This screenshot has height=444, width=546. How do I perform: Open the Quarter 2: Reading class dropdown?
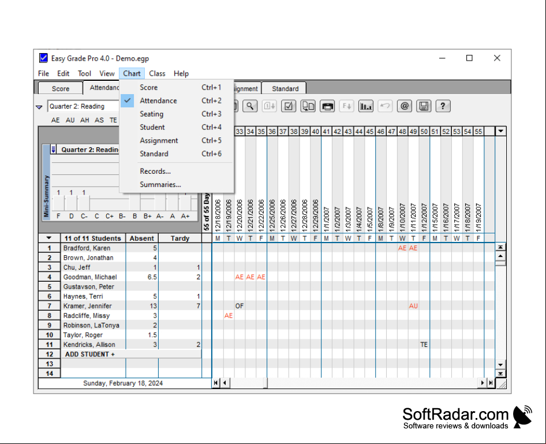click(x=83, y=106)
